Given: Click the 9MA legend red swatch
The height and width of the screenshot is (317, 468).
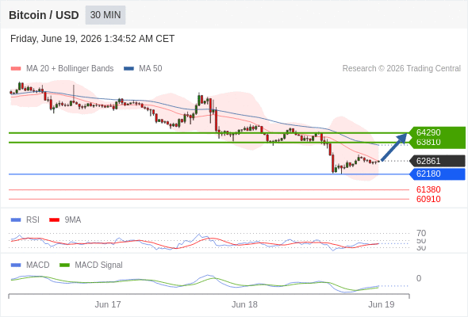Looking at the screenshot, I should pos(54,220).
